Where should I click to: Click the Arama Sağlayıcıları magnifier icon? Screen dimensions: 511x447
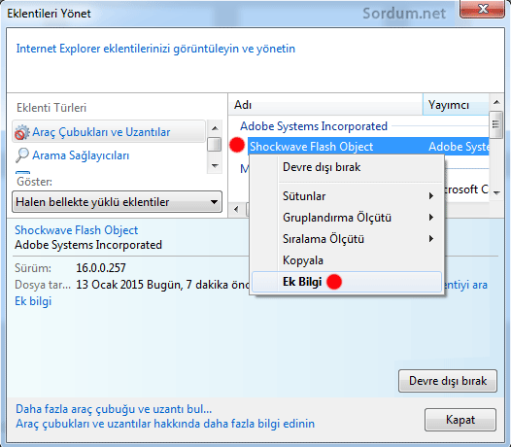click(x=22, y=155)
